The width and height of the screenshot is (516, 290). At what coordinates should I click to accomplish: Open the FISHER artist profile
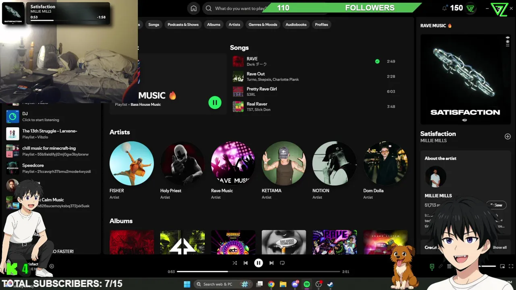pos(131,163)
